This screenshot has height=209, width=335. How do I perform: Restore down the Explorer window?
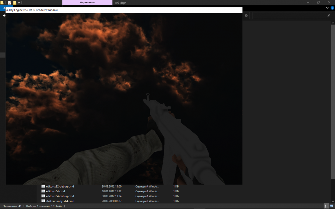pos(318,3)
